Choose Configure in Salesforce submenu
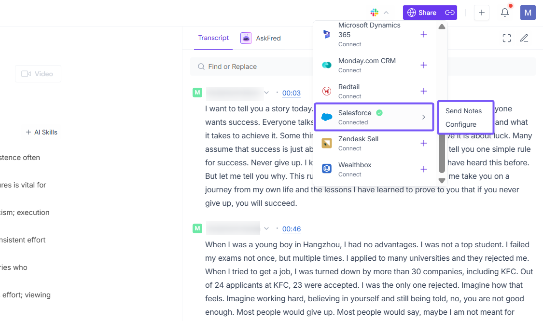Viewport: 543px width, 321px height. pos(461,124)
